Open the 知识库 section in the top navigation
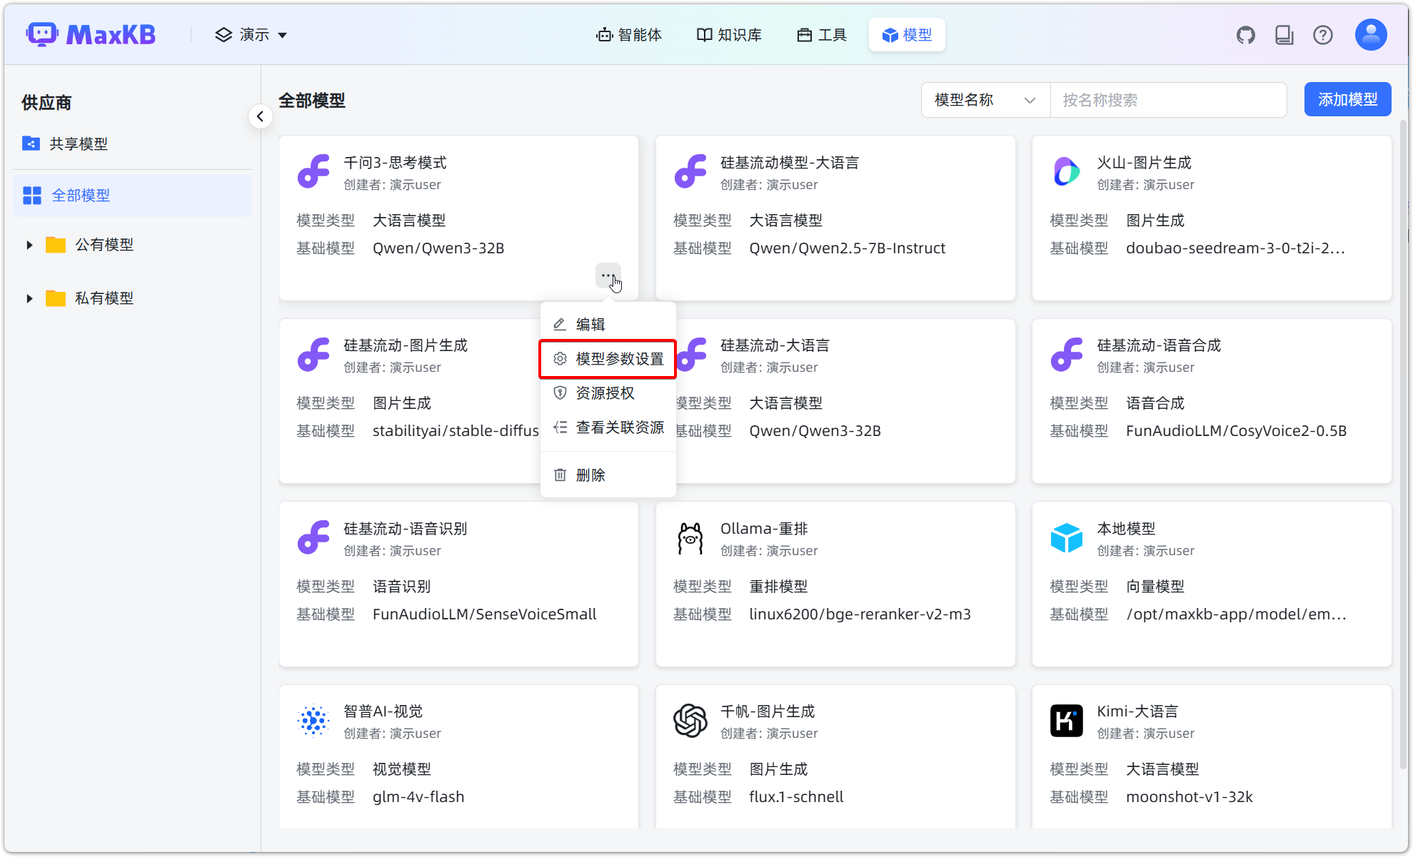1413x857 pixels. click(728, 34)
